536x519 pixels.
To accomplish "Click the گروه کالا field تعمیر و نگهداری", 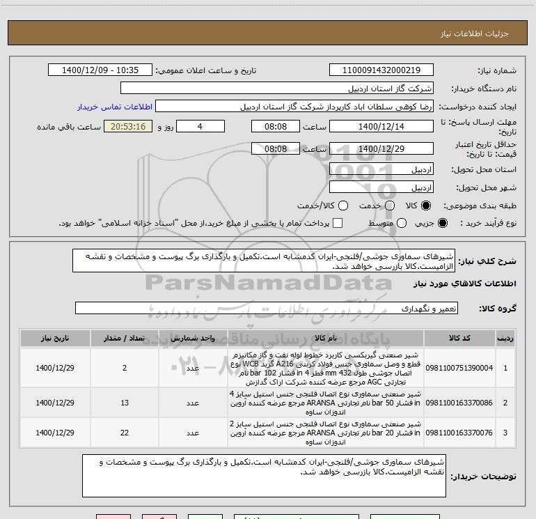I will [267, 308].
